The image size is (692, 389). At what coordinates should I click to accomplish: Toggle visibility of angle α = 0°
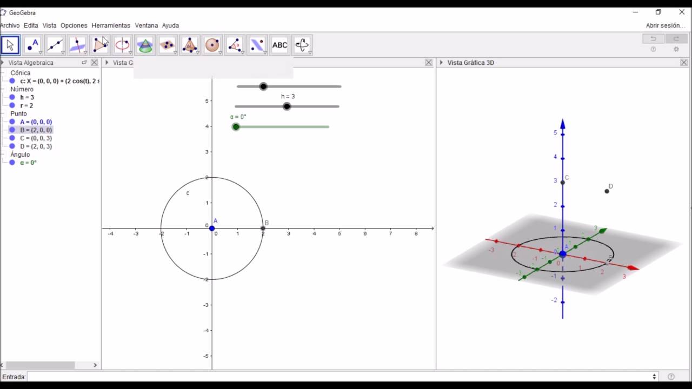pyautogui.click(x=12, y=163)
